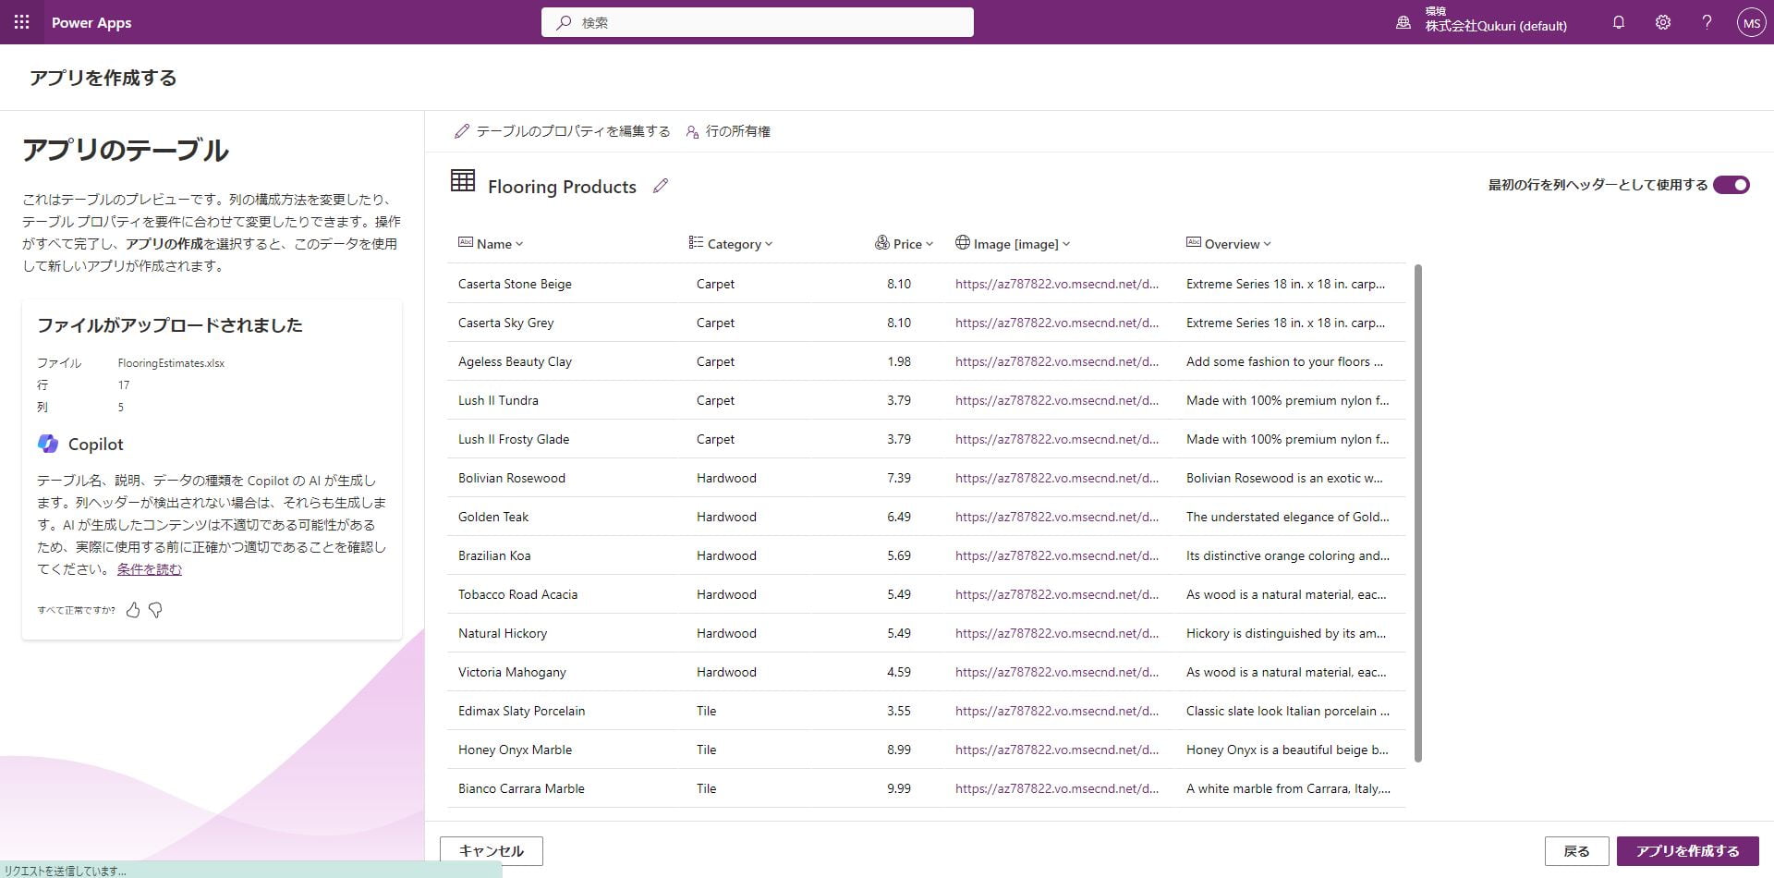Viewport: 1774px width, 878px height.
Task: Click the table's vertical scrollbar
Action: [x=1418, y=513]
